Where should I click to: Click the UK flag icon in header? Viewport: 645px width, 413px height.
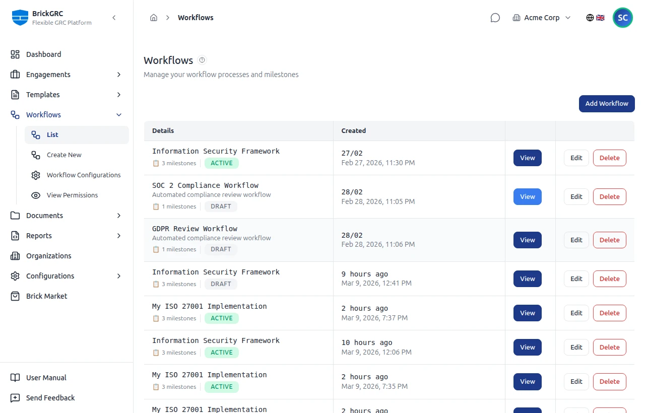click(x=600, y=17)
